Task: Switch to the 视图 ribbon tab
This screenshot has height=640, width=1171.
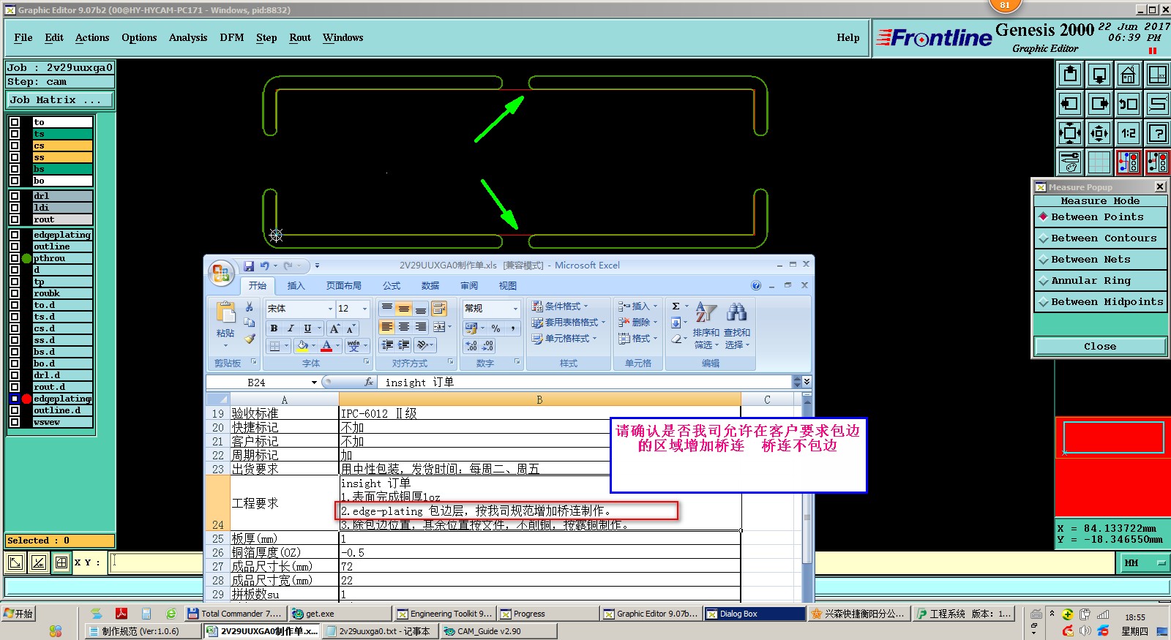Action: pos(508,286)
